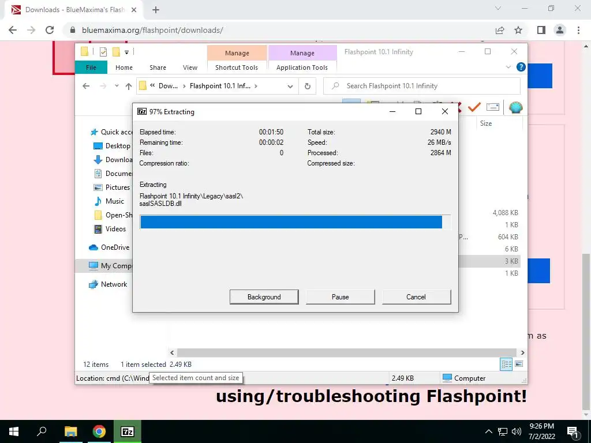Select Pictures in navigation pane
Image resolution: width=591 pixels, height=443 pixels.
click(x=112, y=187)
